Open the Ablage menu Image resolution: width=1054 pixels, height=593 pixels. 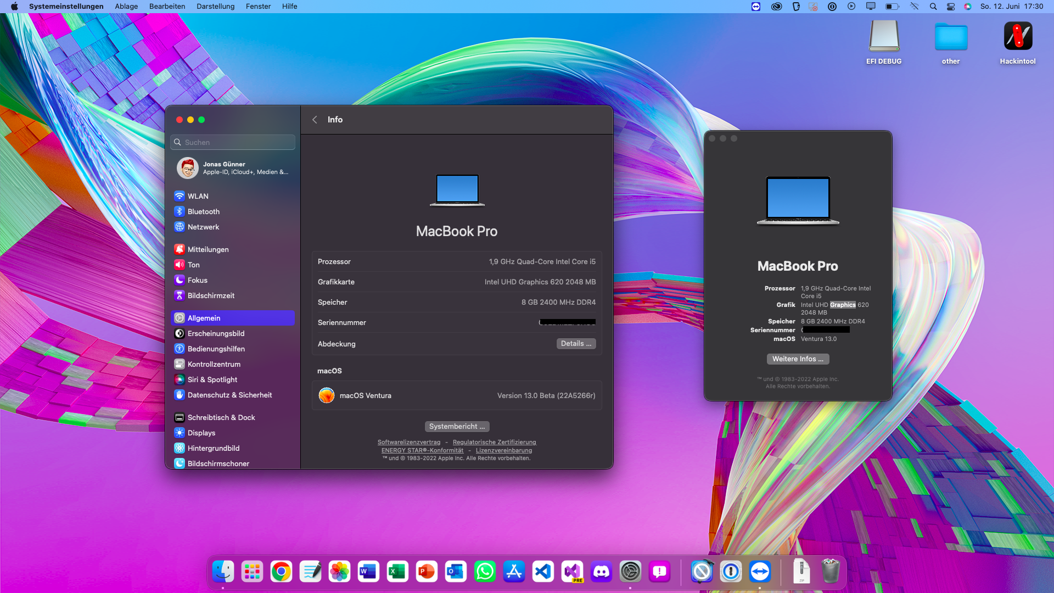click(126, 7)
